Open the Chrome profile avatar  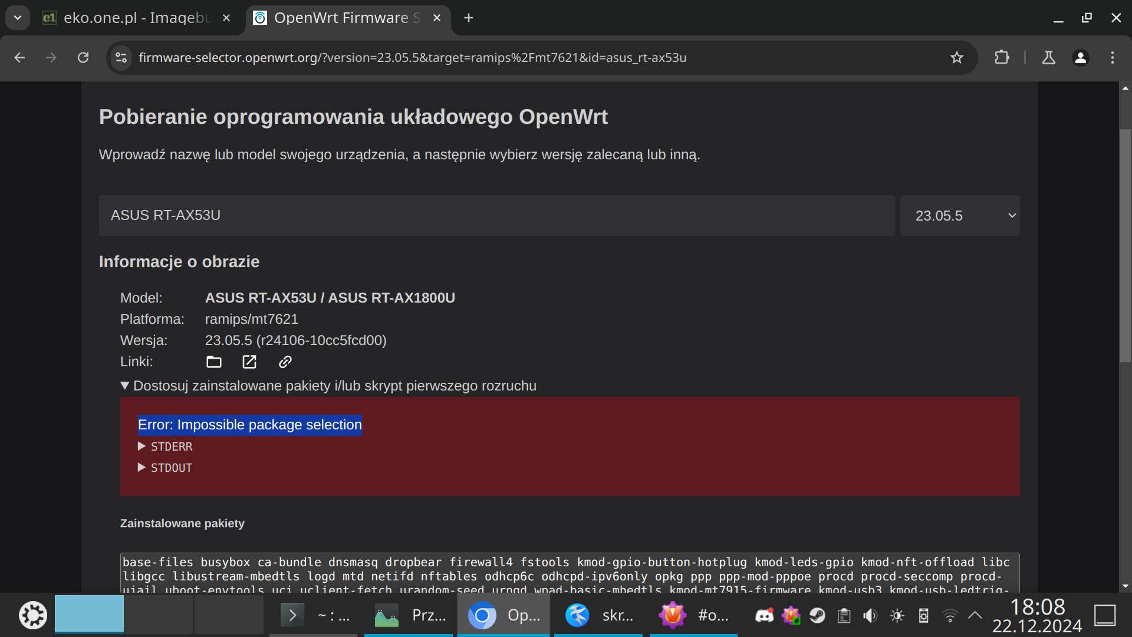point(1081,58)
